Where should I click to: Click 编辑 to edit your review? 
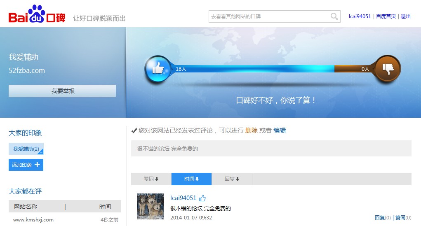280,130
